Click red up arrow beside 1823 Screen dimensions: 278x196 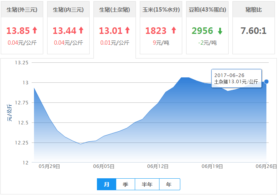tap(173, 30)
